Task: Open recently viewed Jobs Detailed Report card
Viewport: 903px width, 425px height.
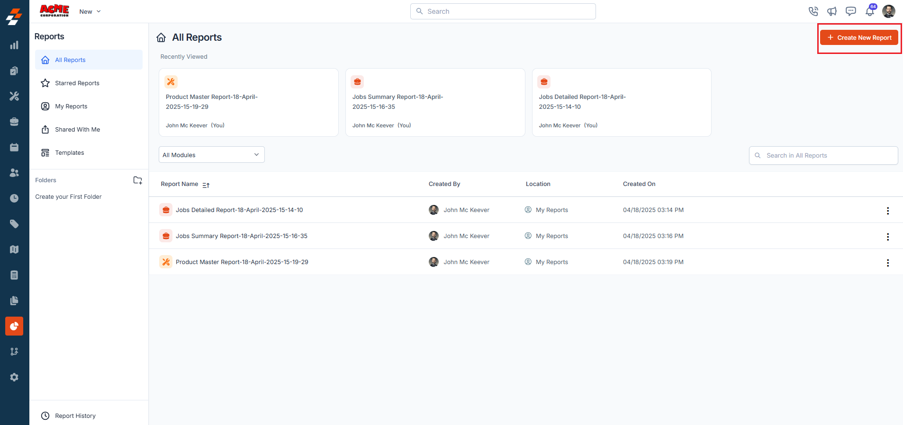Action: coord(622,102)
